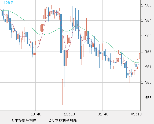Screen dimensions: 154x124
Task: Click the 01:40 time axis label
Action: pyautogui.click(x=103, y=114)
